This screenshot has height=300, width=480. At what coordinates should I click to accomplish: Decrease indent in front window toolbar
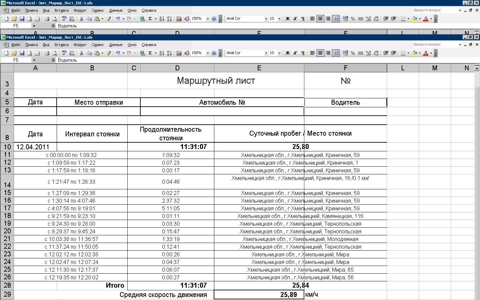(x=386, y=53)
